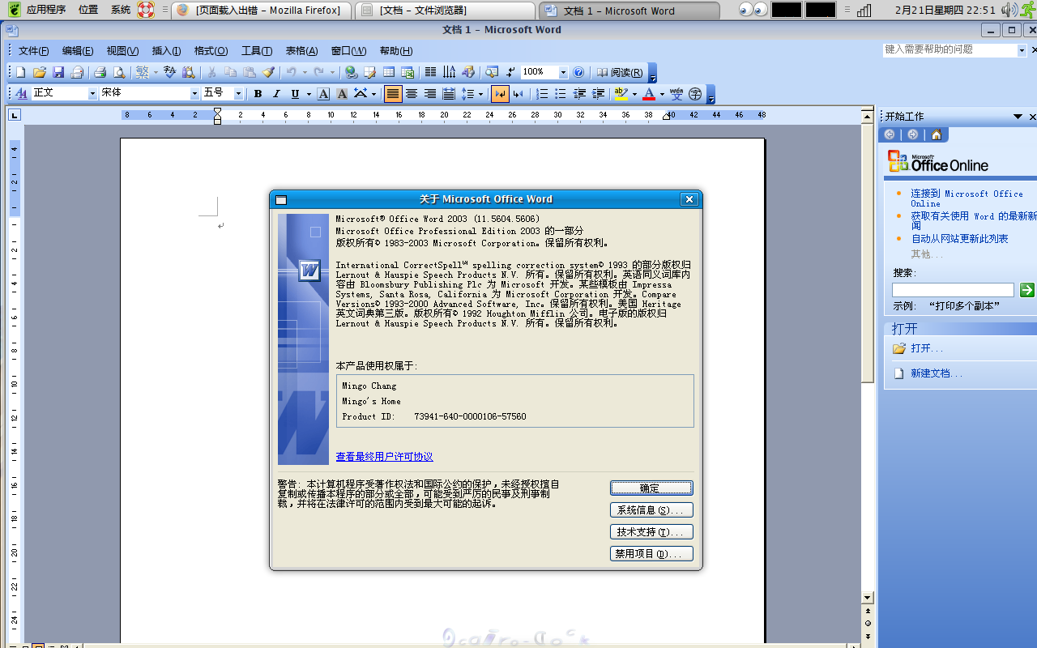Image resolution: width=1037 pixels, height=648 pixels.
Task: Insert a Microsoft Excel worksheet icon
Action: pos(408,72)
